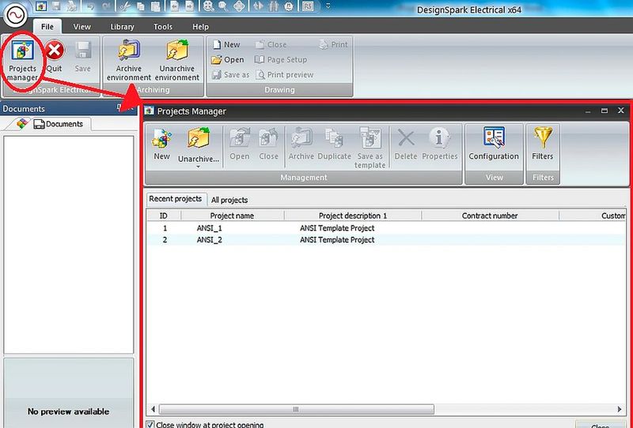Image resolution: width=633 pixels, height=428 pixels.
Task: Click Print preview in the Drawing group
Action: tap(285, 74)
